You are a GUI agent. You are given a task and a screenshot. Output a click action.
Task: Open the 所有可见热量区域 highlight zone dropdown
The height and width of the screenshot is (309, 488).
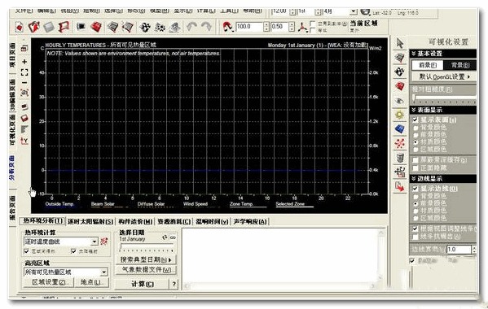click(103, 272)
